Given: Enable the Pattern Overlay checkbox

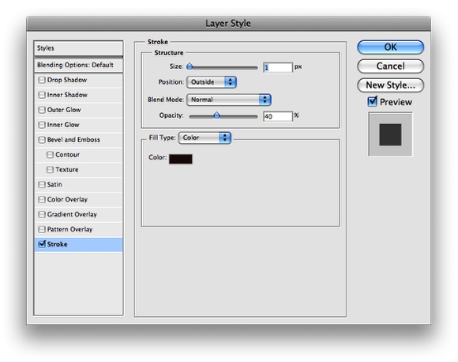Looking at the screenshot, I should coord(42,229).
